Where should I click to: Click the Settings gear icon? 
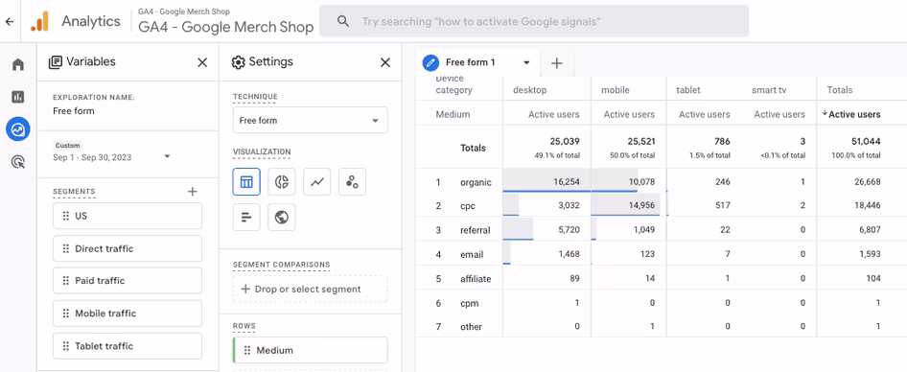pos(238,62)
